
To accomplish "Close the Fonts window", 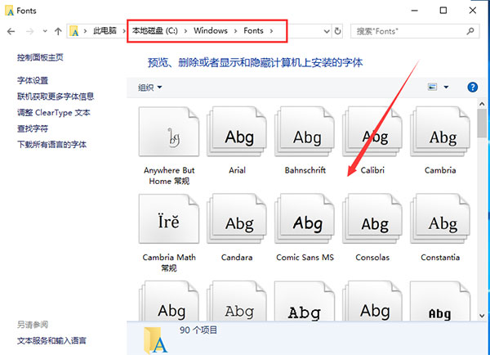I will [473, 11].
